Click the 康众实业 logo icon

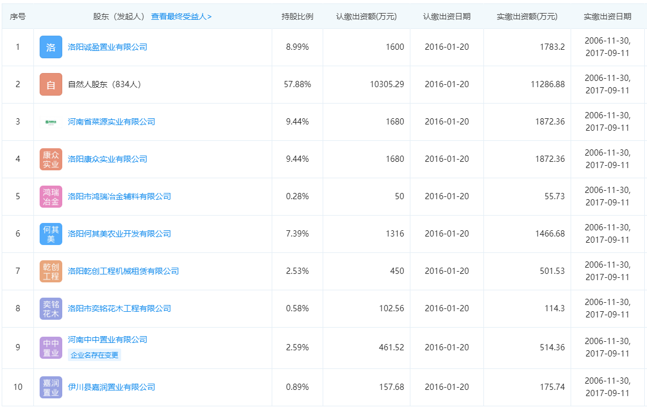click(x=51, y=159)
